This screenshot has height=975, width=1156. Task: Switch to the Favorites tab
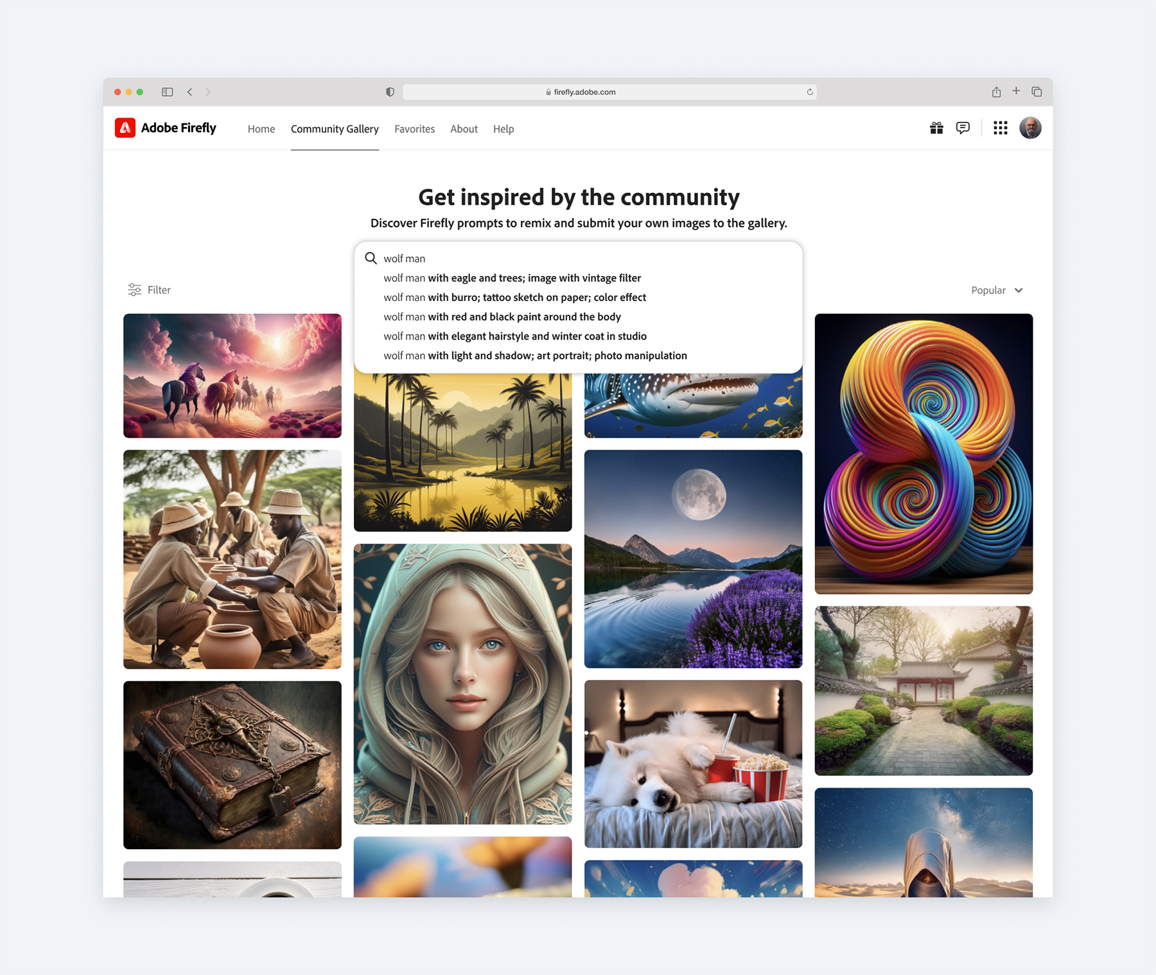[x=414, y=129]
